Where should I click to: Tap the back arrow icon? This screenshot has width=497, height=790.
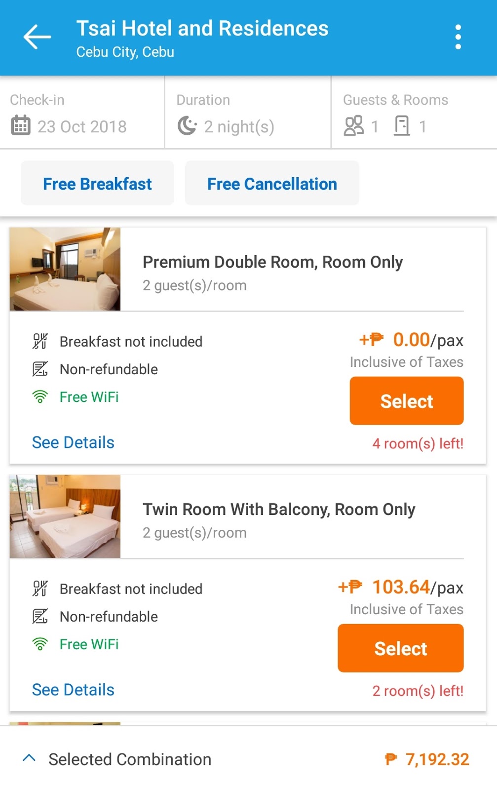click(37, 37)
